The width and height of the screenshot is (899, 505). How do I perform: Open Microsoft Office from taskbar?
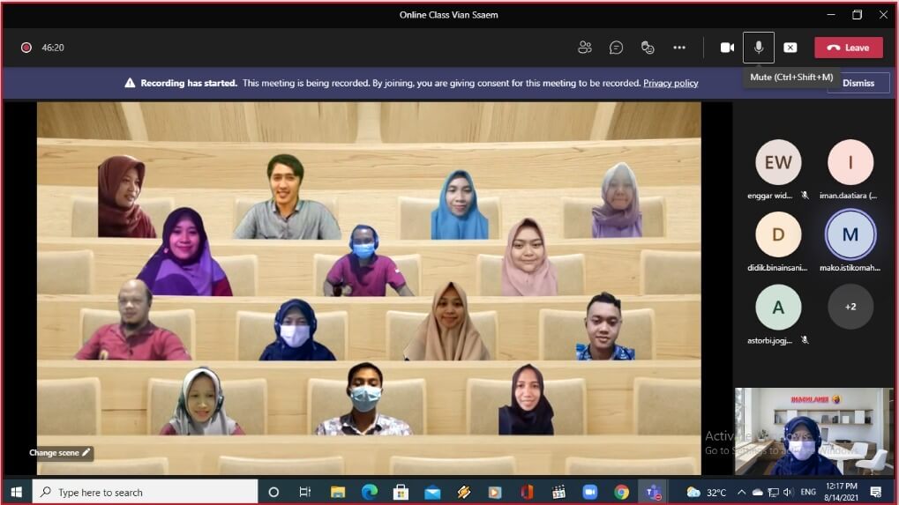tap(527, 492)
